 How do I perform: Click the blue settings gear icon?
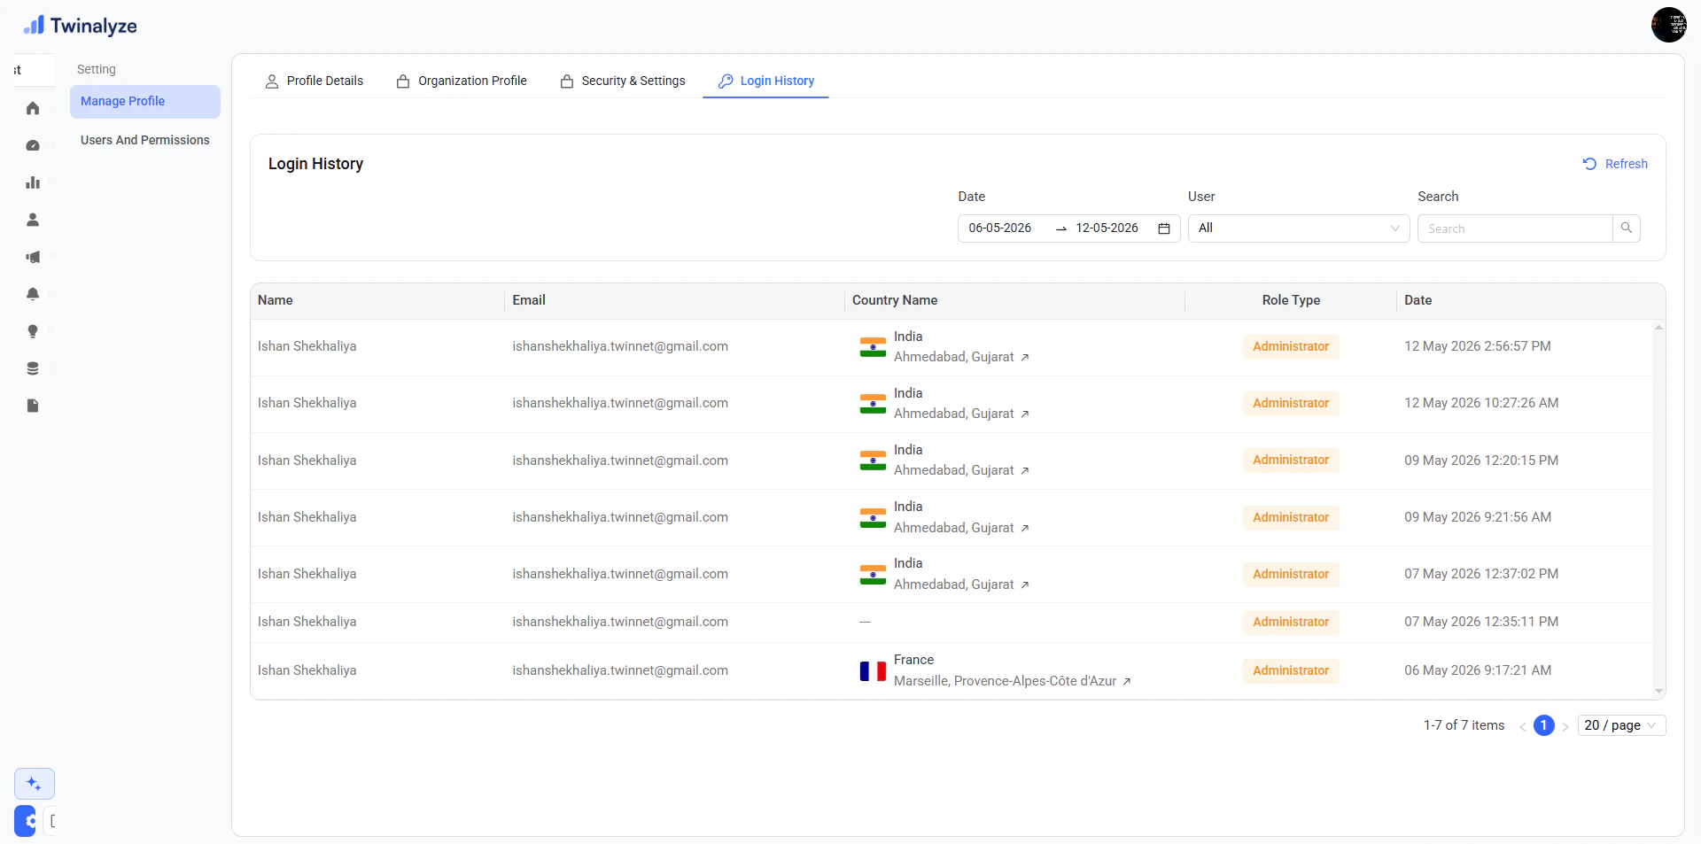point(26,821)
